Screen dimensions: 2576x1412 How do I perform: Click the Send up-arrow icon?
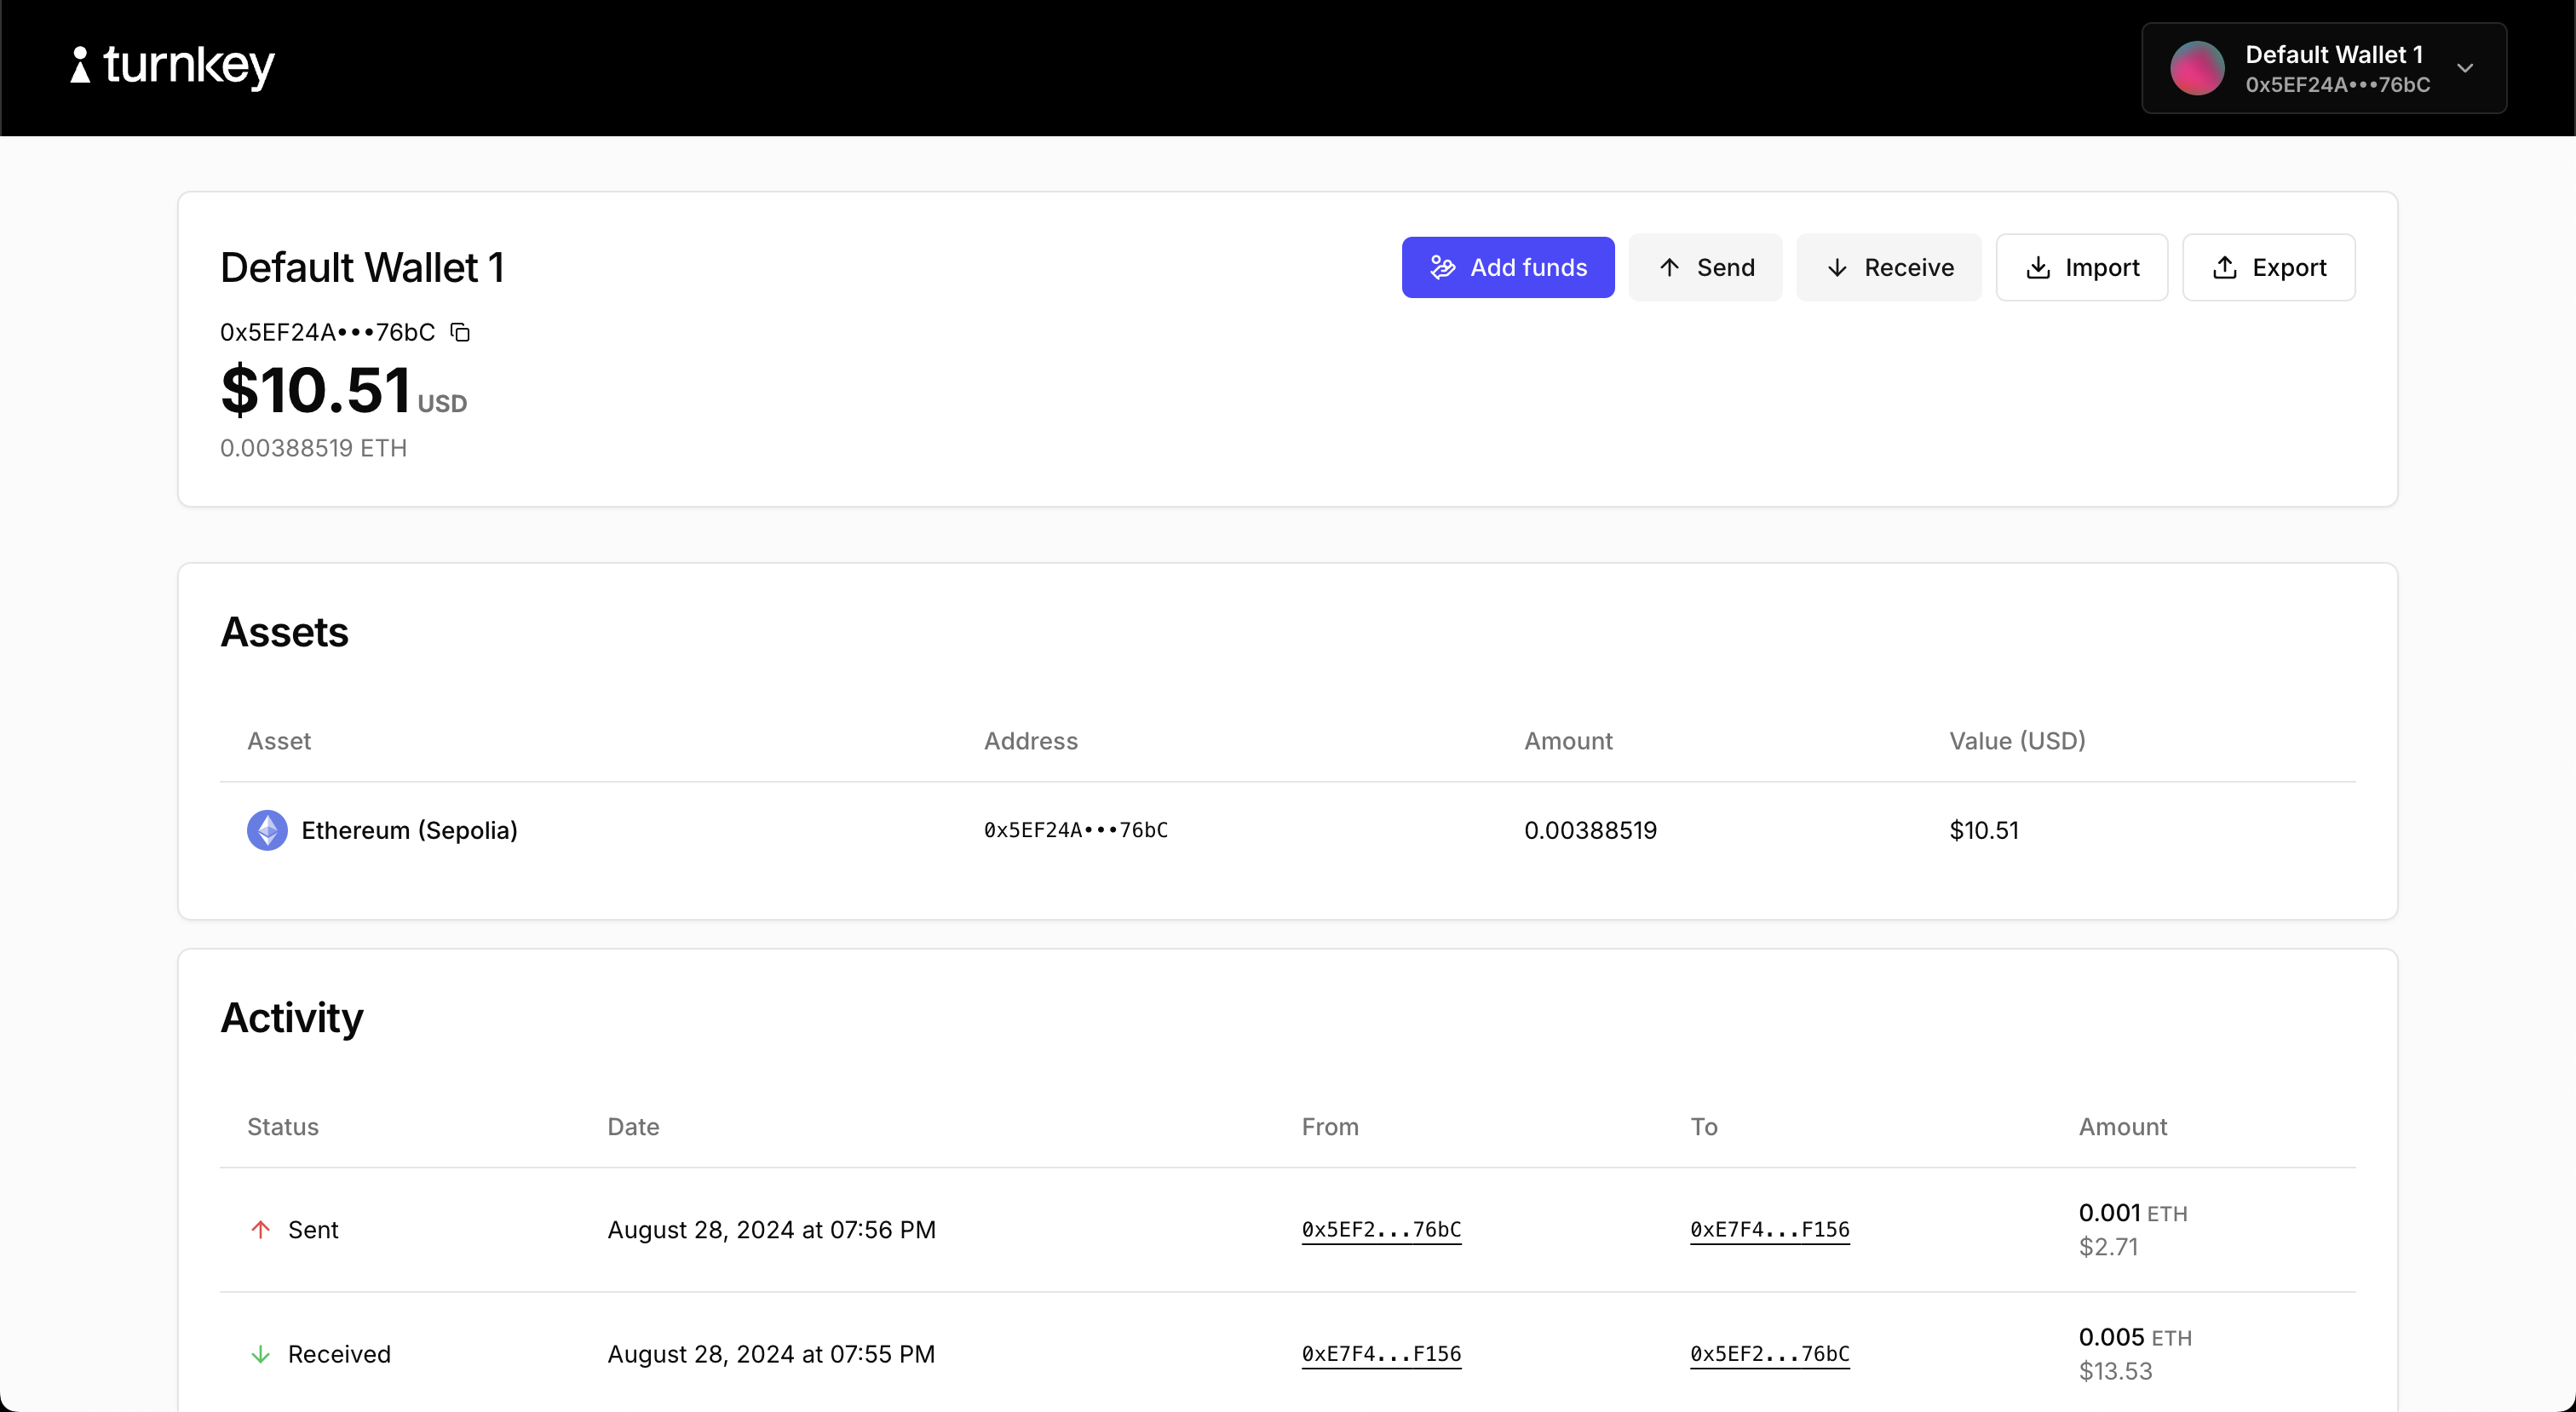1668,267
